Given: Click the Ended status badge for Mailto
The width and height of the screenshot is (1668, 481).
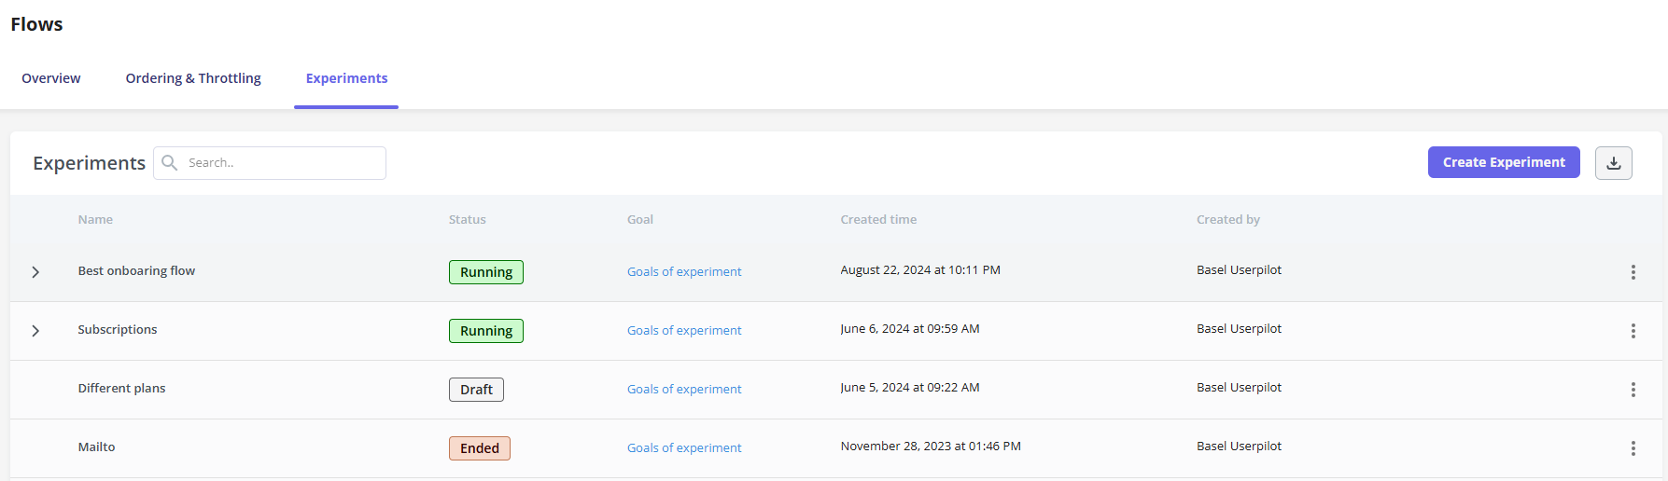Looking at the screenshot, I should (480, 448).
